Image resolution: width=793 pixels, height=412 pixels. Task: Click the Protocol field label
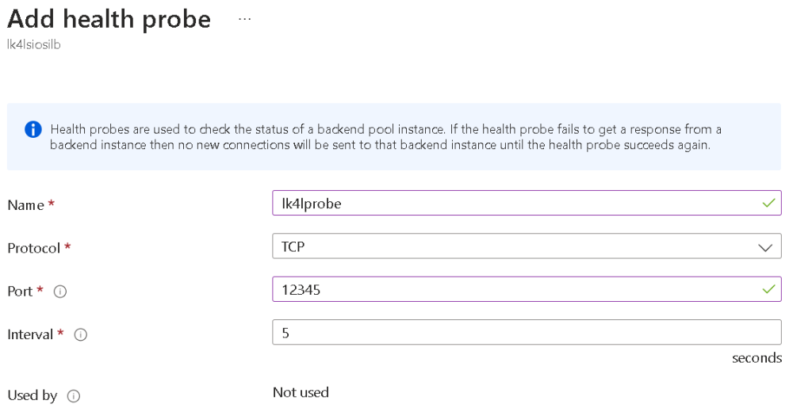click(x=34, y=248)
